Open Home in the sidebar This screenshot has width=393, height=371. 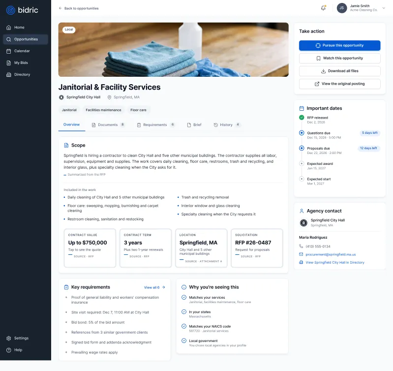point(25,28)
